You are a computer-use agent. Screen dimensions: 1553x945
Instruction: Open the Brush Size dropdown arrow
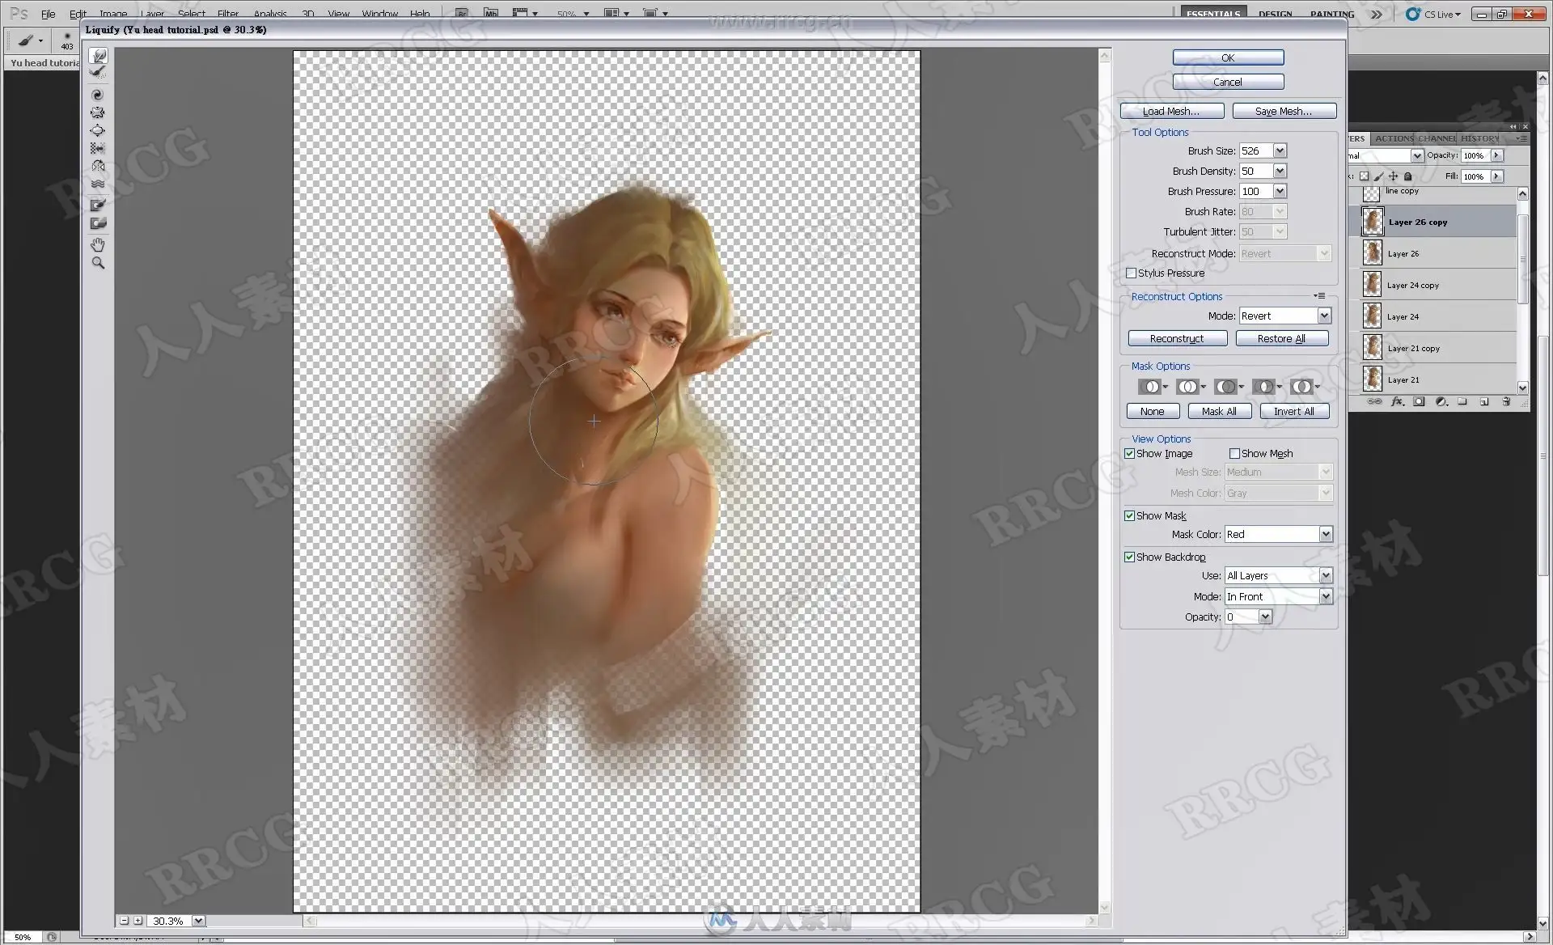coord(1280,151)
